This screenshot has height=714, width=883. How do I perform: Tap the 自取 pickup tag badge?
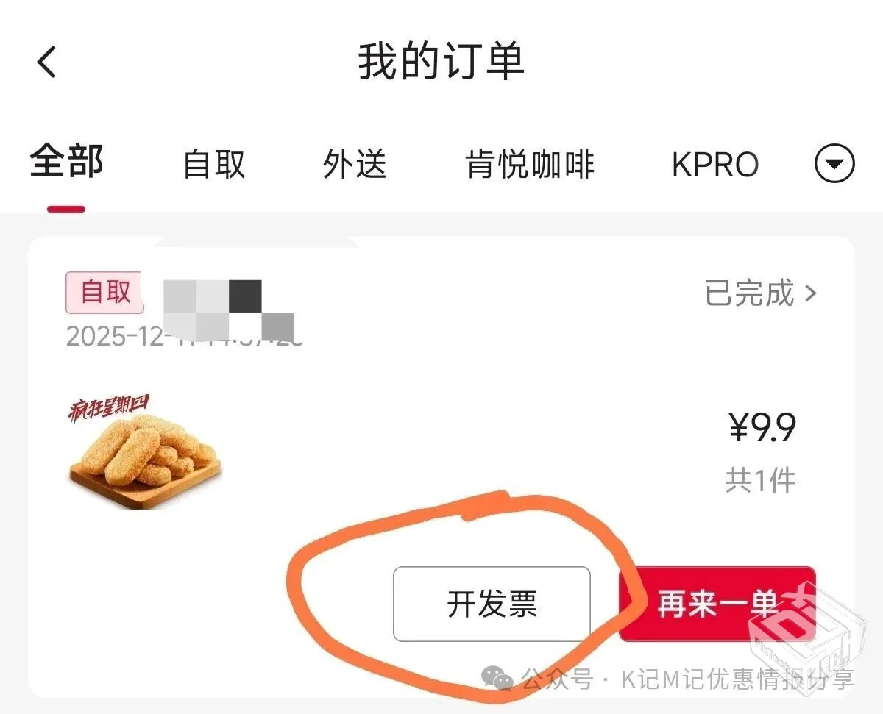click(x=104, y=292)
